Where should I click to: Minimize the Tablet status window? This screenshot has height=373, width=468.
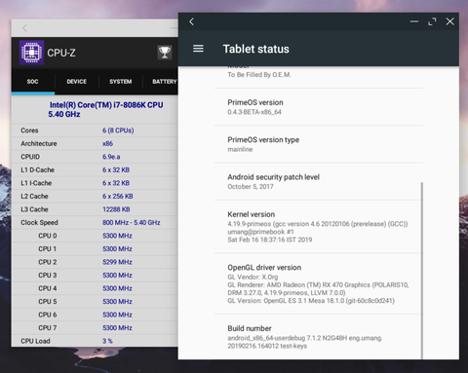414,21
